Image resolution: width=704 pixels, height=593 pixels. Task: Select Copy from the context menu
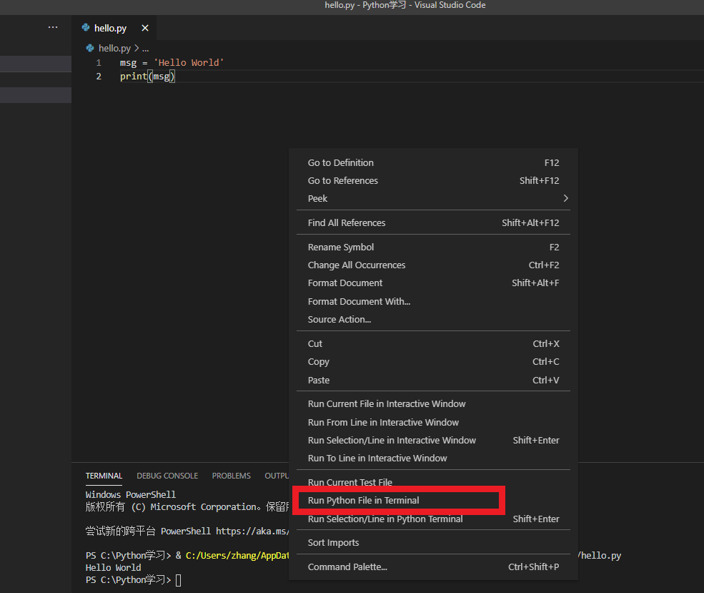433,362
